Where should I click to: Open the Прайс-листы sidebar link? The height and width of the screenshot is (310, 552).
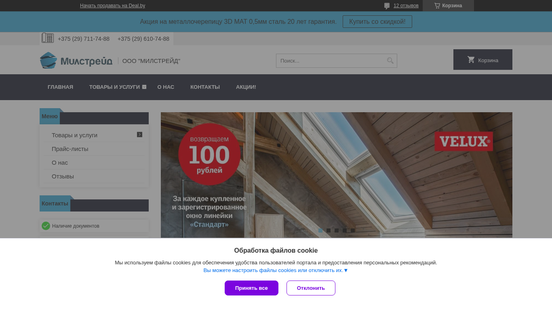[70, 149]
